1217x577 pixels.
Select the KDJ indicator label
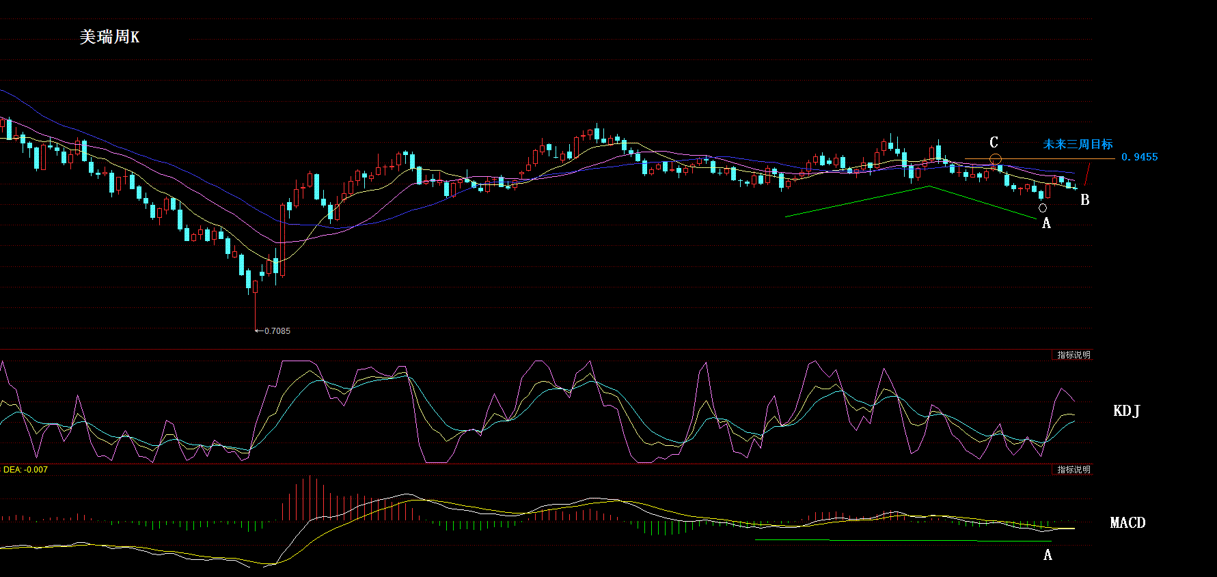[x=1127, y=410]
